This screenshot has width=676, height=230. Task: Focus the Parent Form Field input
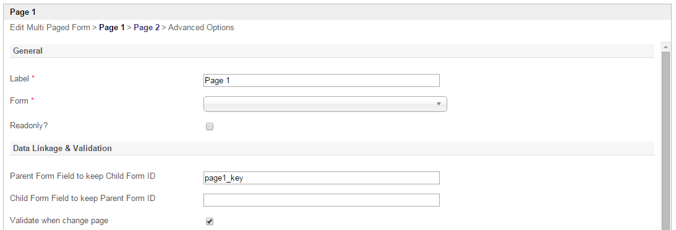pyautogui.click(x=321, y=178)
